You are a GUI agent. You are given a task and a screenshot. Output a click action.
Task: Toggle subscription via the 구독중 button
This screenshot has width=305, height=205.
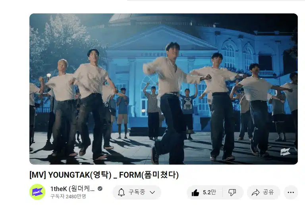point(137,192)
